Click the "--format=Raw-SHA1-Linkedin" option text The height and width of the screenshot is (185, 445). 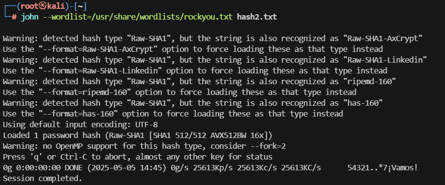[x=99, y=70]
